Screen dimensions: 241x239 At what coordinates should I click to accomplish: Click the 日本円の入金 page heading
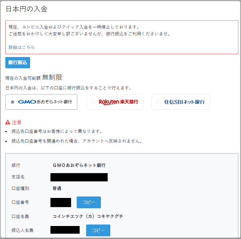click(27, 9)
